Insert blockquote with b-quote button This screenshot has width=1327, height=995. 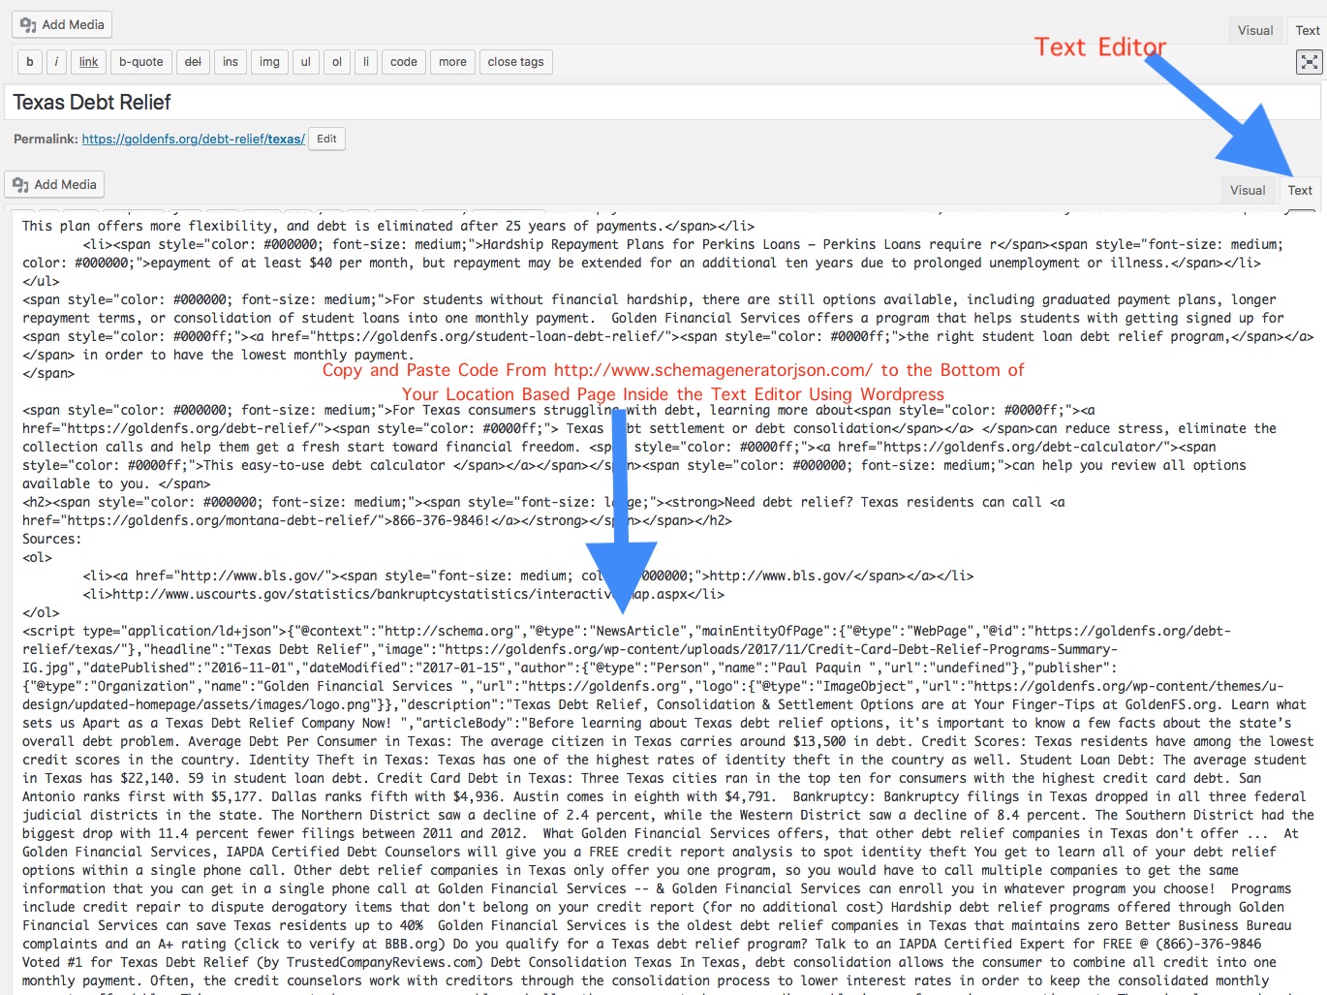point(141,62)
